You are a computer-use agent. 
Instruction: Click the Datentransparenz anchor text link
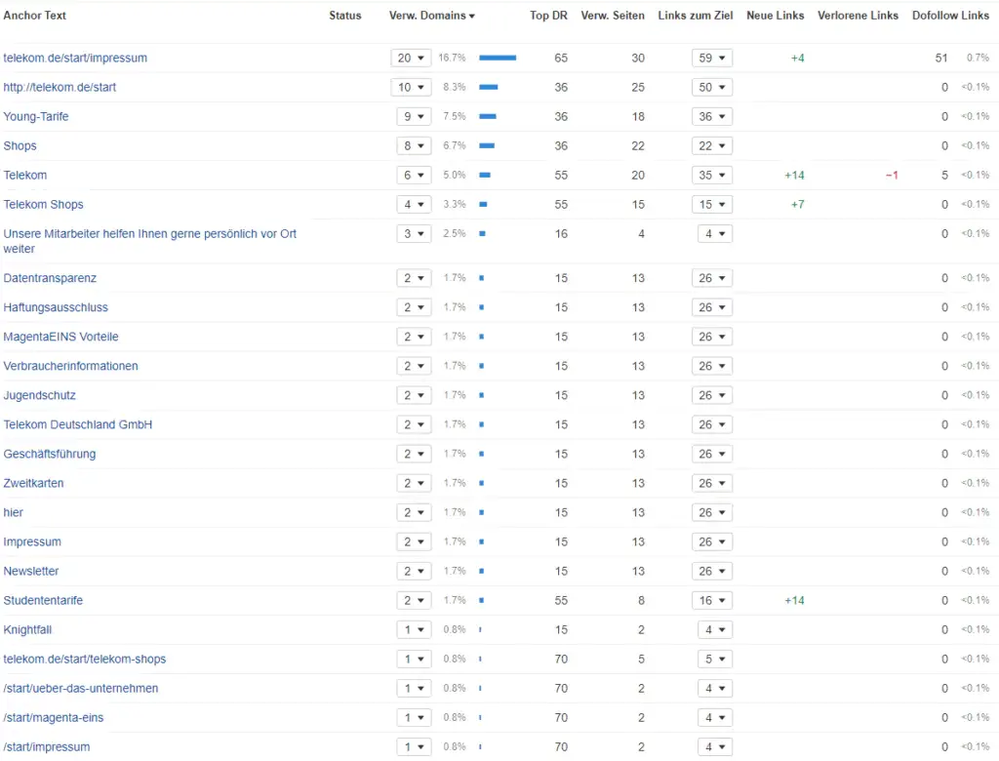pyautogui.click(x=50, y=279)
